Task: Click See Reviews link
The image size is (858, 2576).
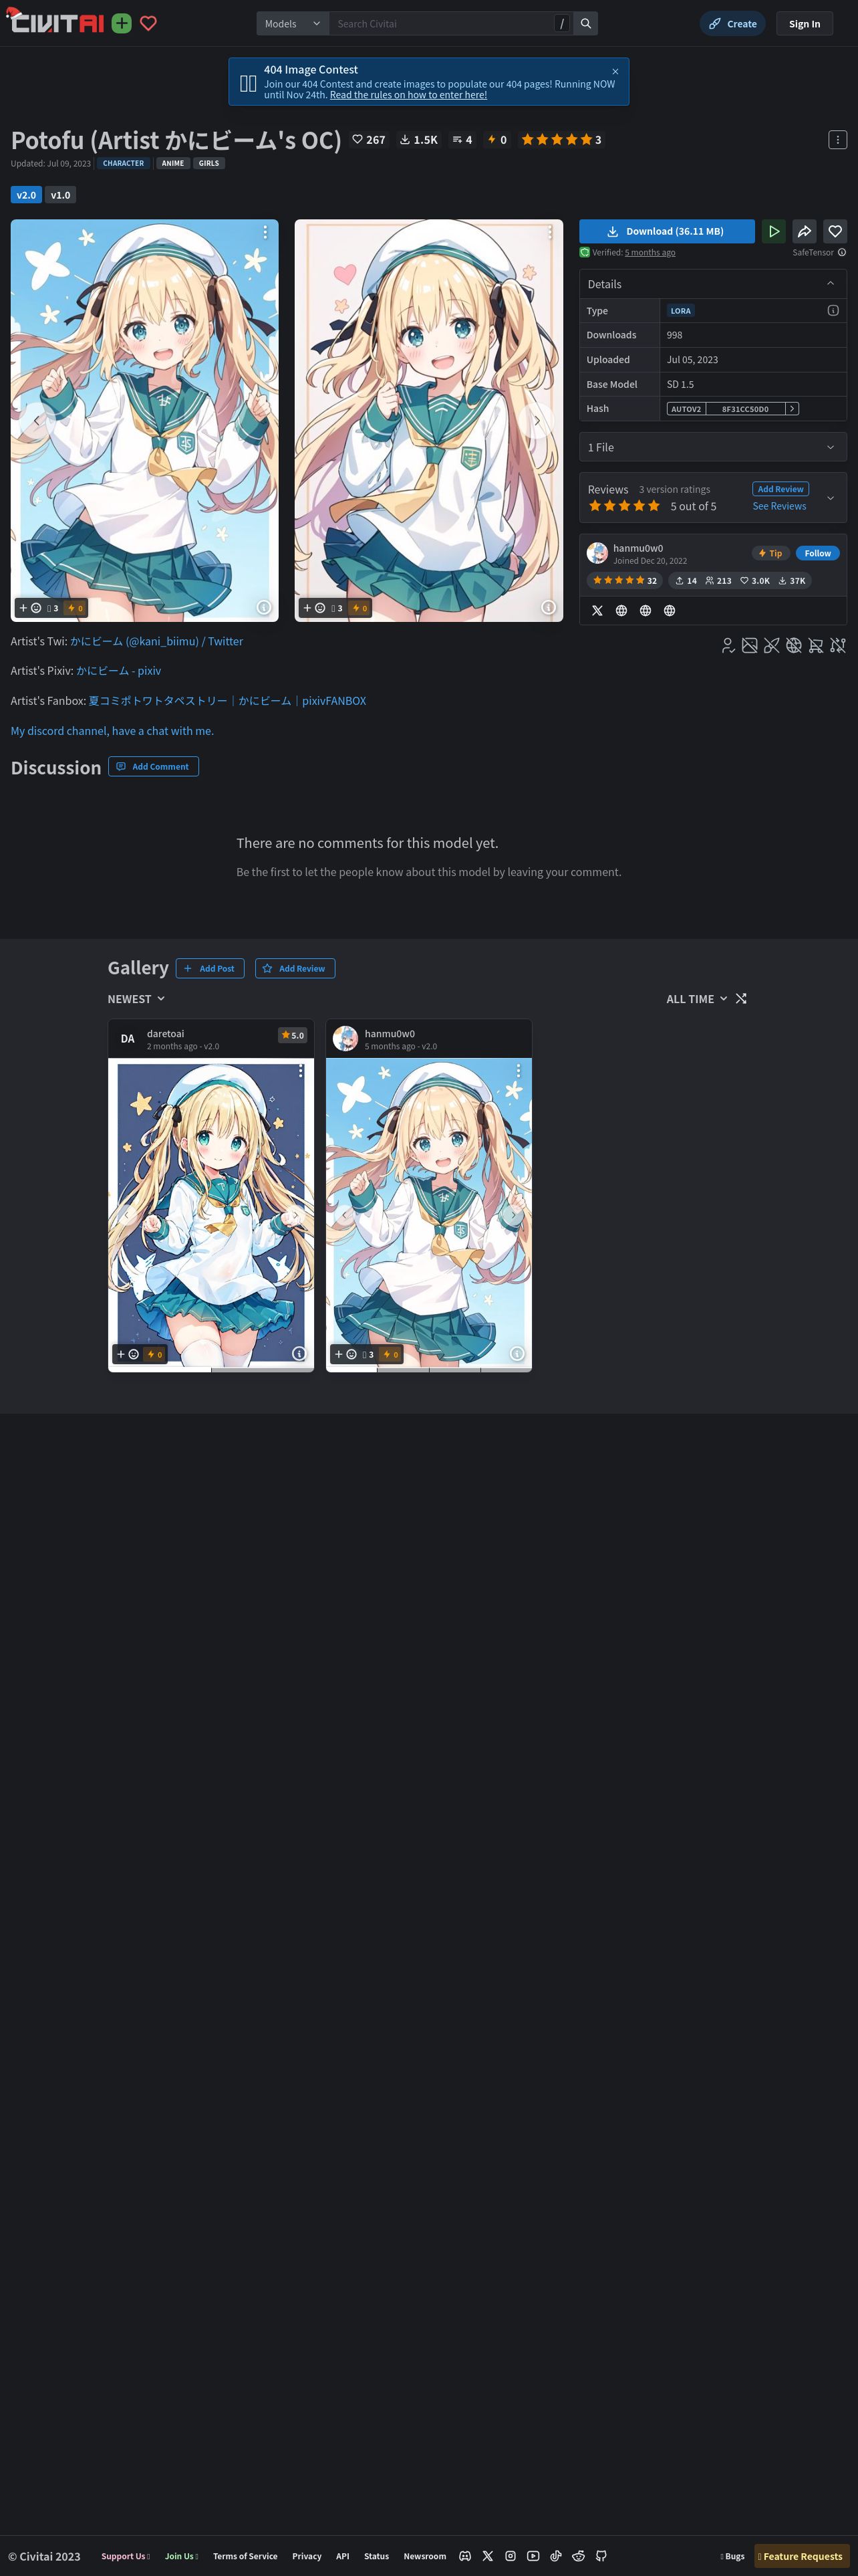Action: [x=779, y=506]
